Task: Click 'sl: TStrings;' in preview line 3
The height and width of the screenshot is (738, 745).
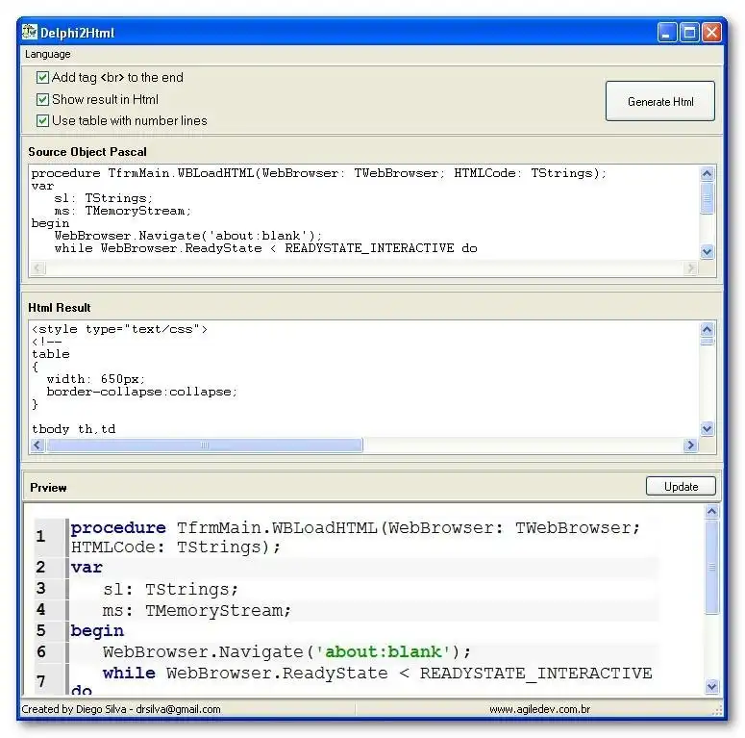Action: coord(170,589)
